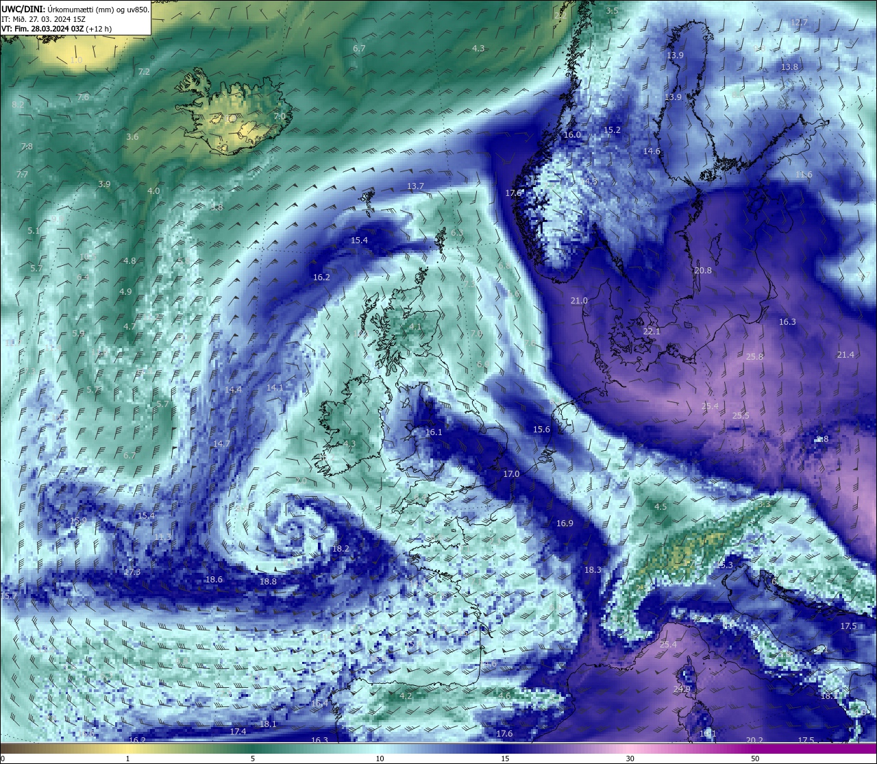This screenshot has width=877, height=764.
Task: Click the map value '4.7'
Action: pos(129,326)
